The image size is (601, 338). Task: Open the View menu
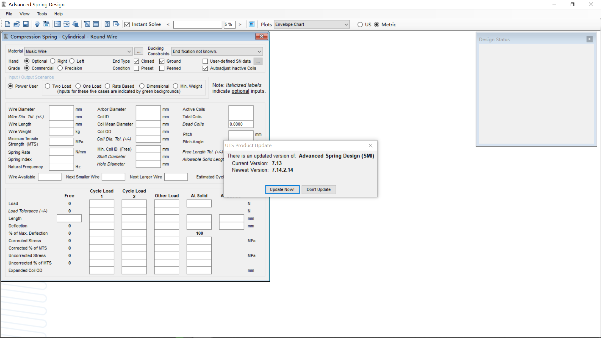coord(24,14)
